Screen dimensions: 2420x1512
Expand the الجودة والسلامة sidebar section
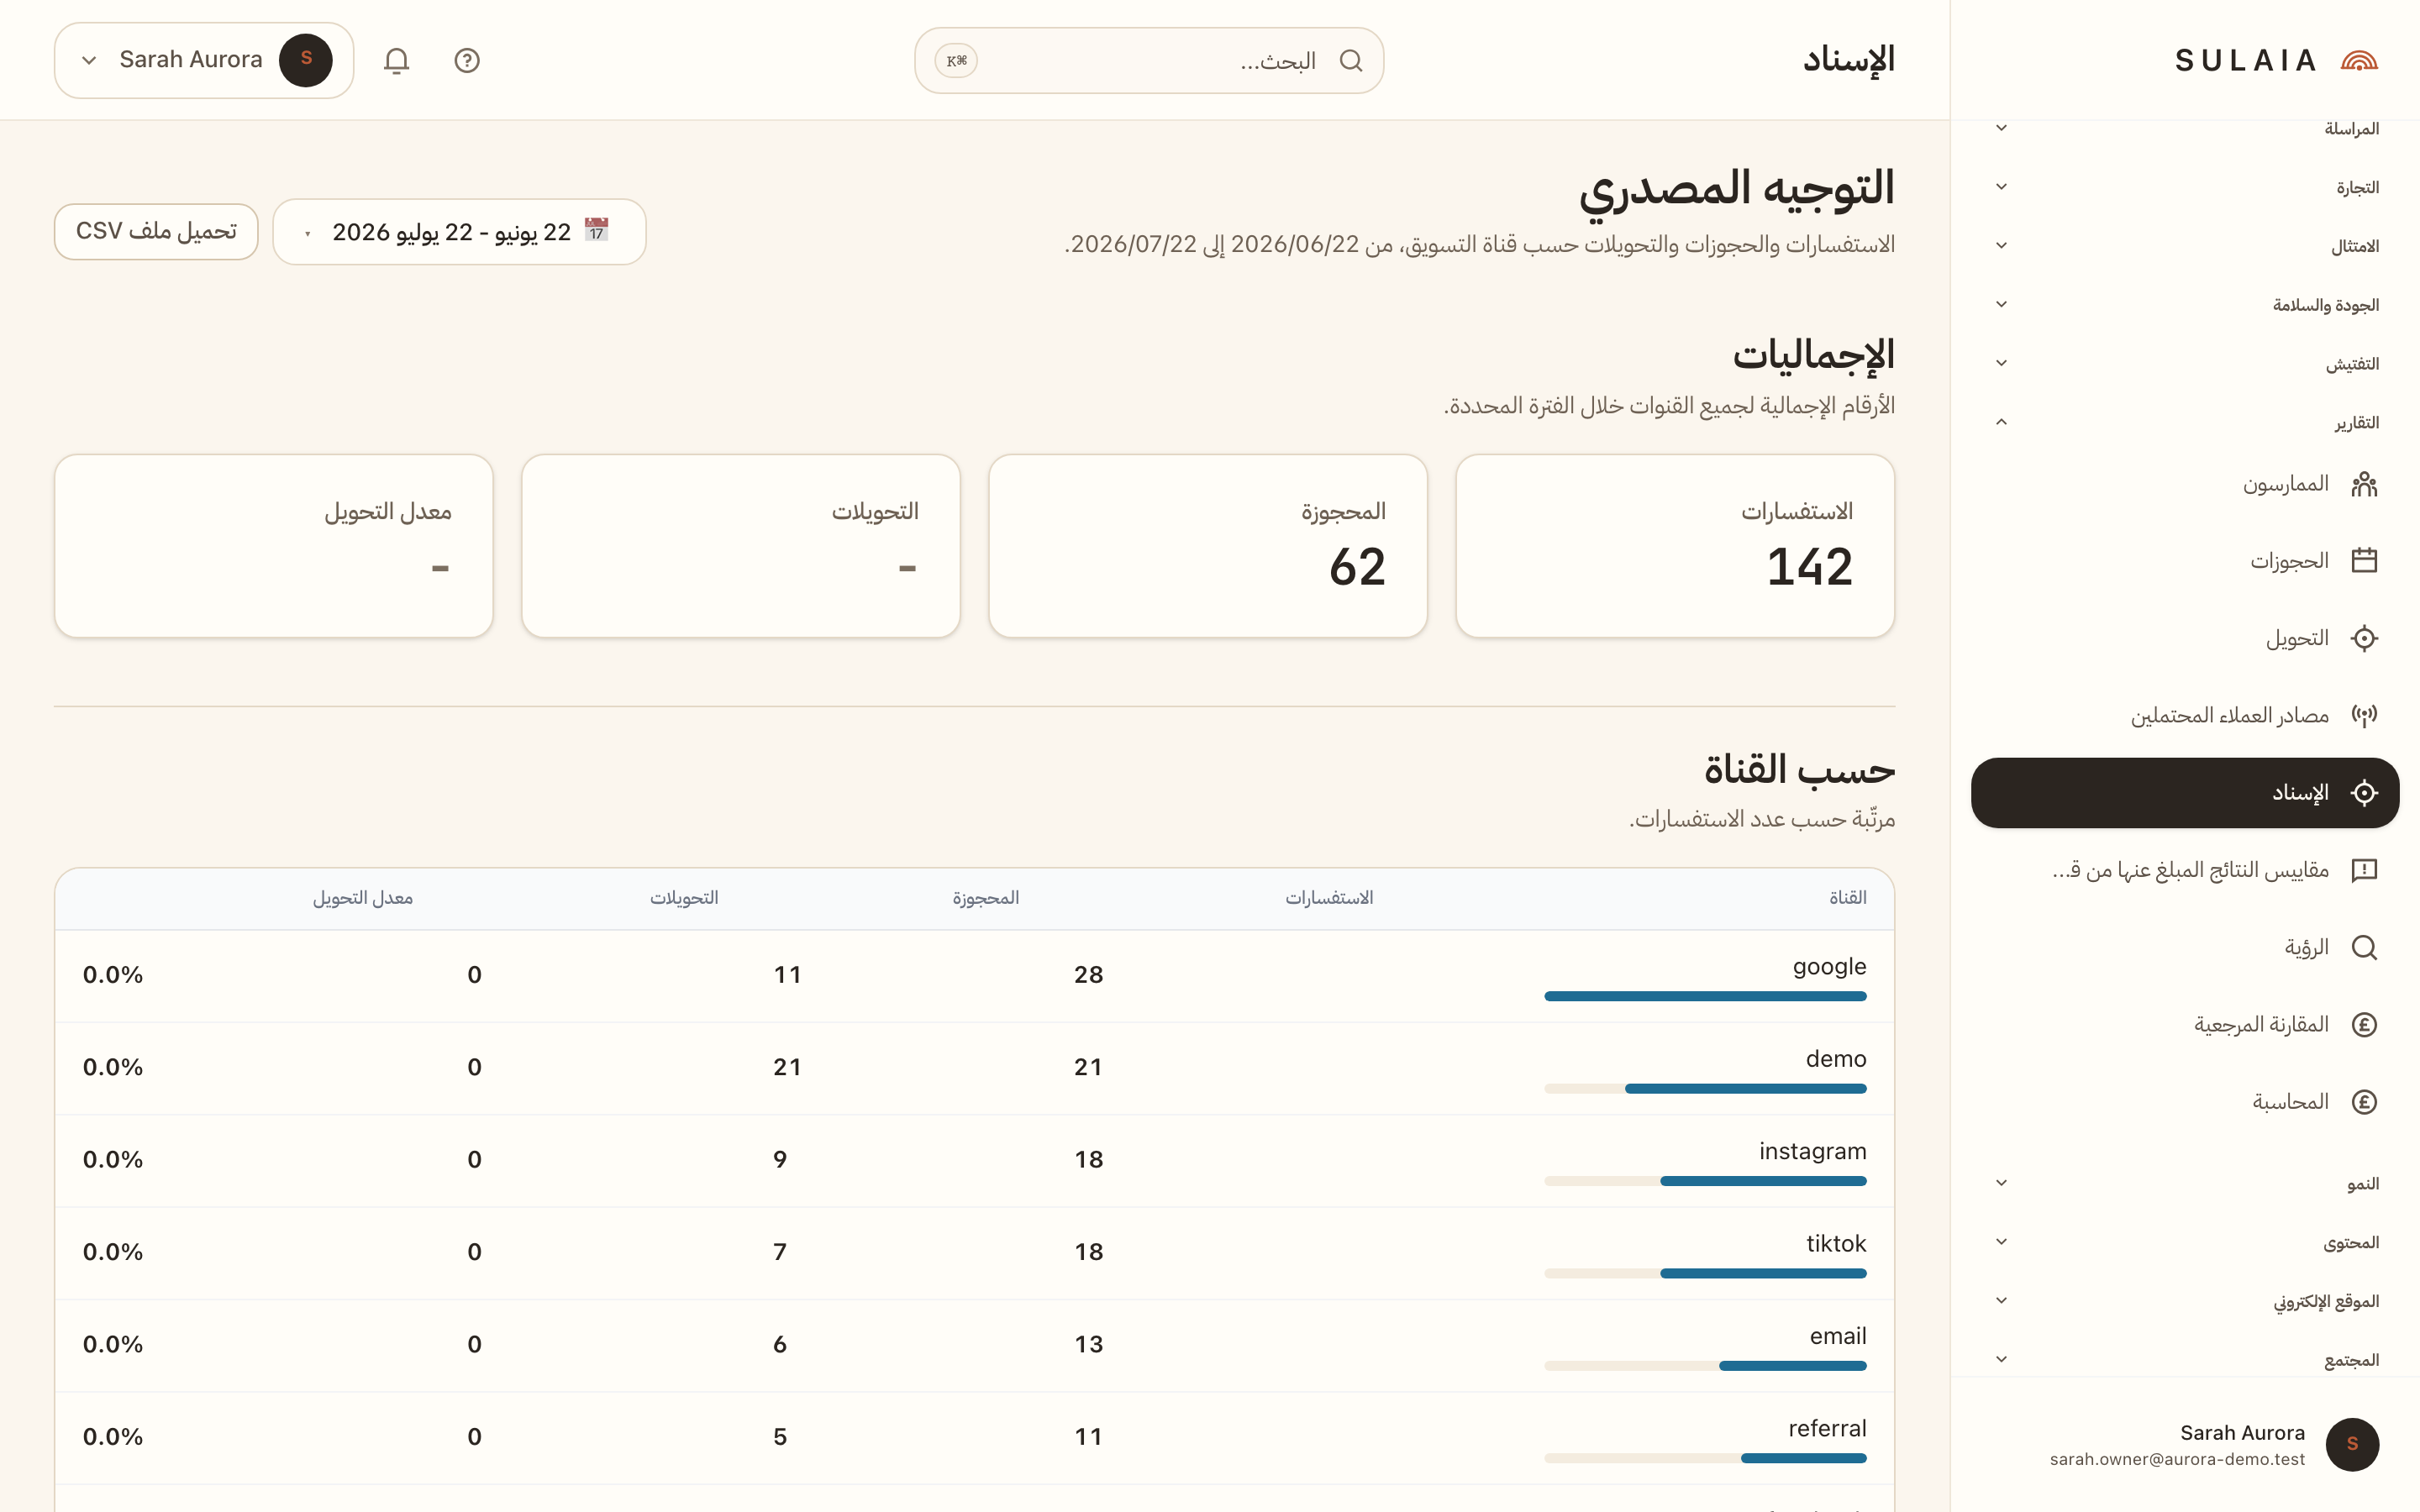click(2185, 305)
